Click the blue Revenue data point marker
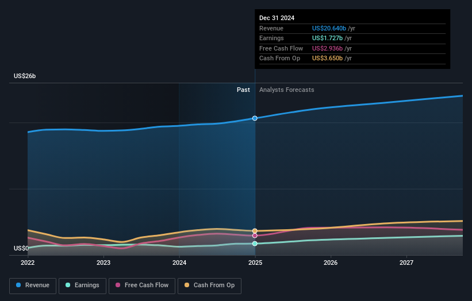The width and height of the screenshot is (472, 301). pos(255,118)
